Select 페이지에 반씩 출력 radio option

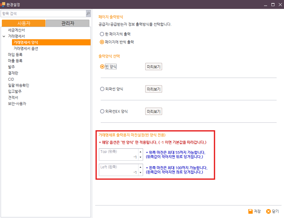tap(102, 42)
